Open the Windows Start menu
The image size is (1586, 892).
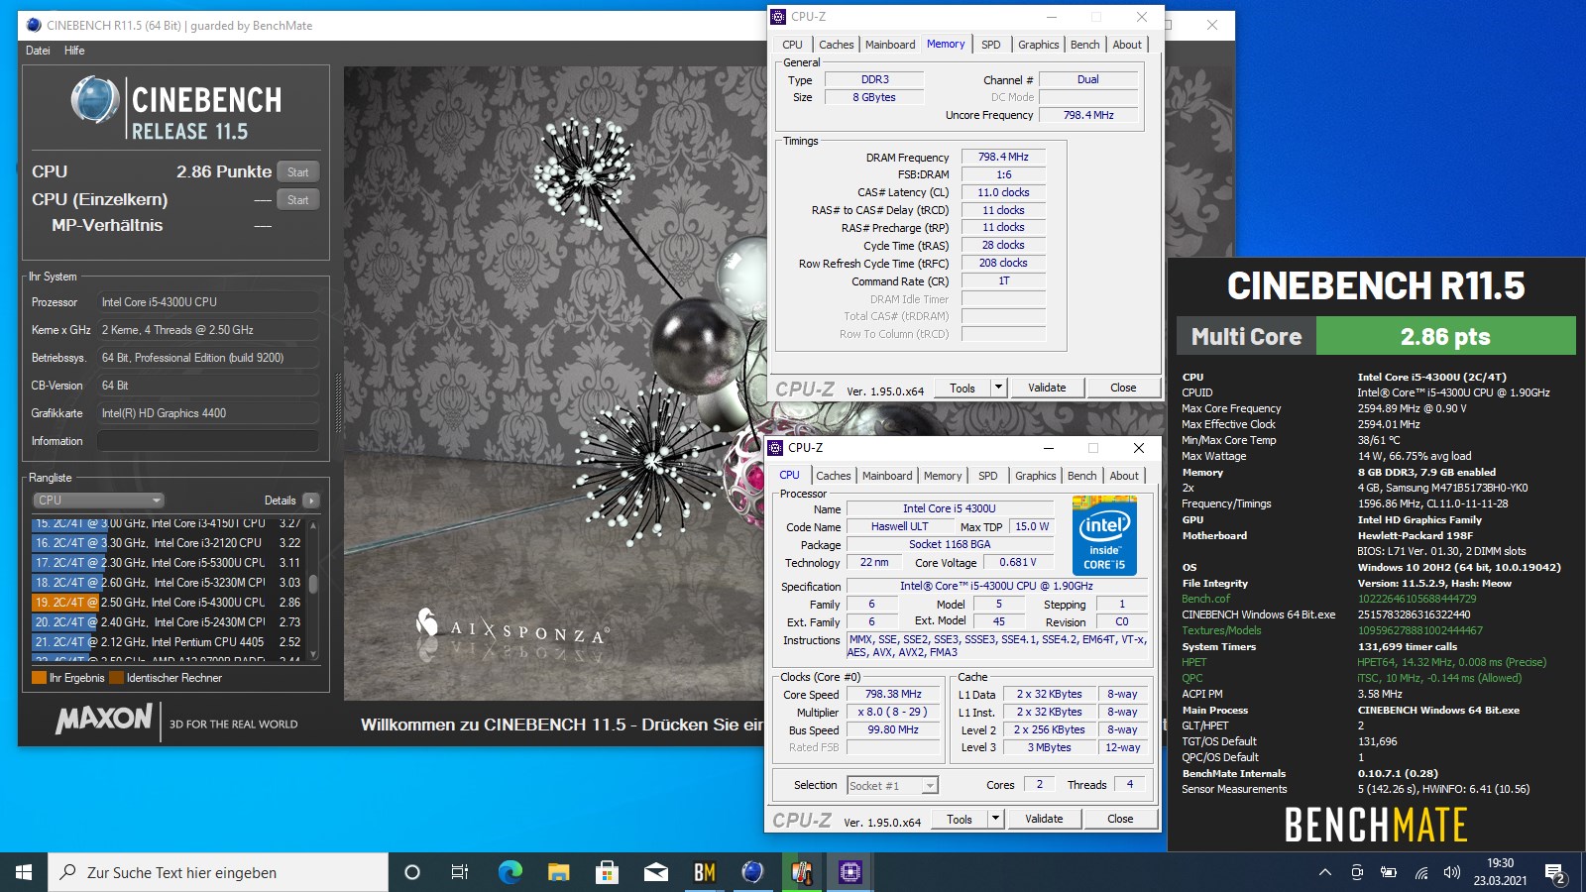tap(24, 872)
